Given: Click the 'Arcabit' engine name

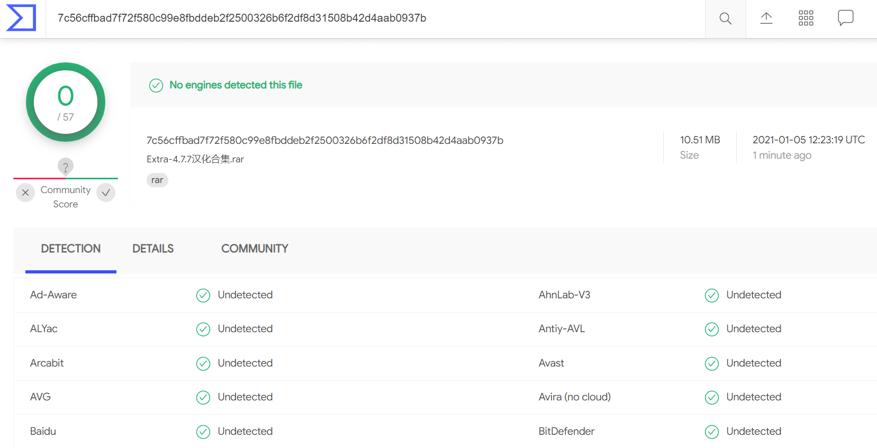Looking at the screenshot, I should 47,363.
